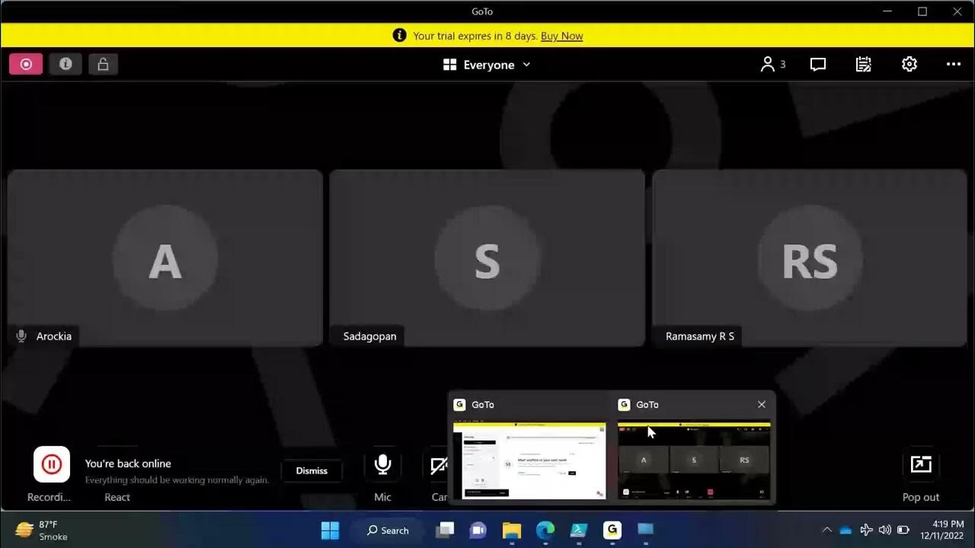The width and height of the screenshot is (975, 548).
Task: Open the chat panel icon
Action: (x=818, y=65)
